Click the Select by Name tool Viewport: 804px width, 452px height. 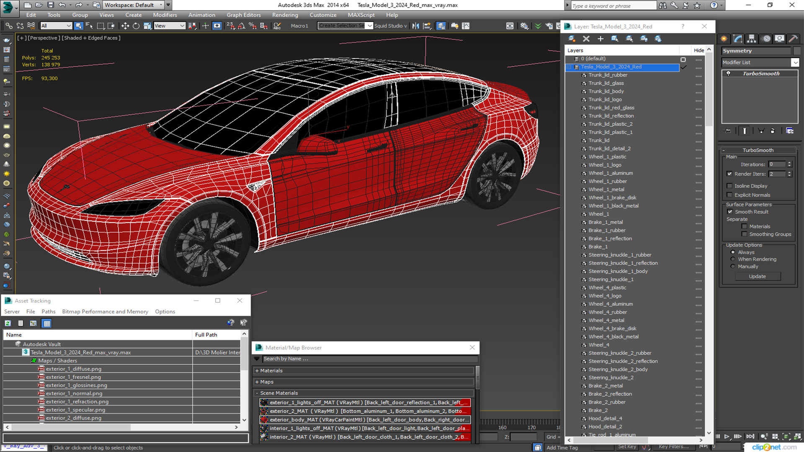tap(89, 26)
